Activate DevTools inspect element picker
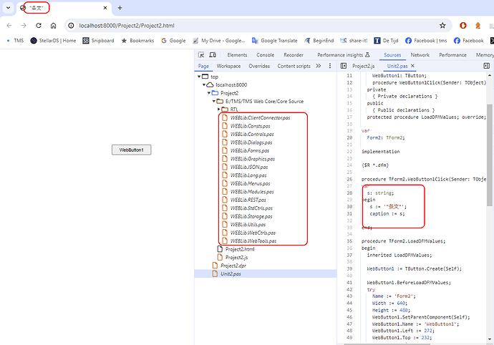The height and width of the screenshot is (345, 494). click(201, 55)
